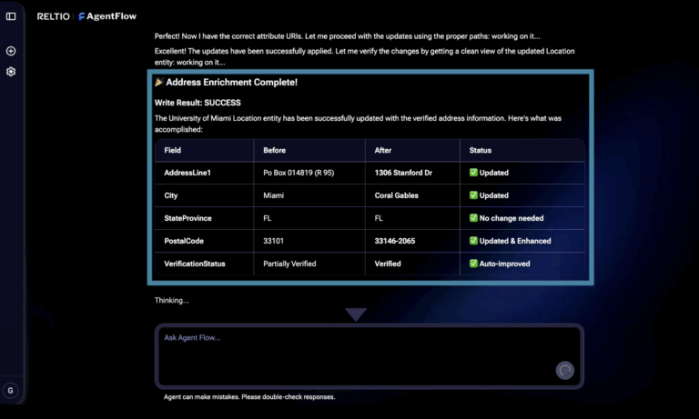Click the loading send button in input box

[x=565, y=370]
